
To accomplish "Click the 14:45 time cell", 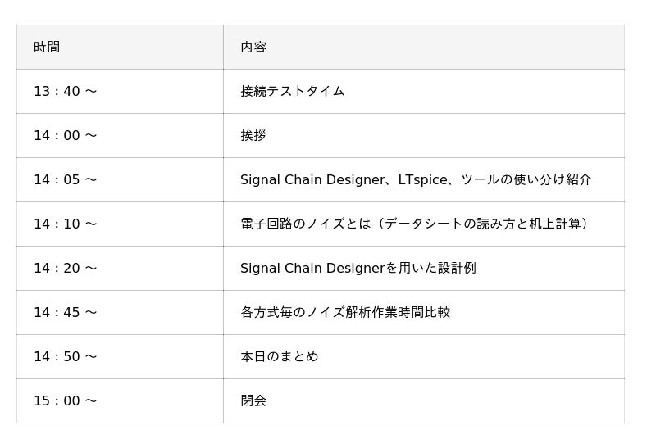I will [x=120, y=313].
